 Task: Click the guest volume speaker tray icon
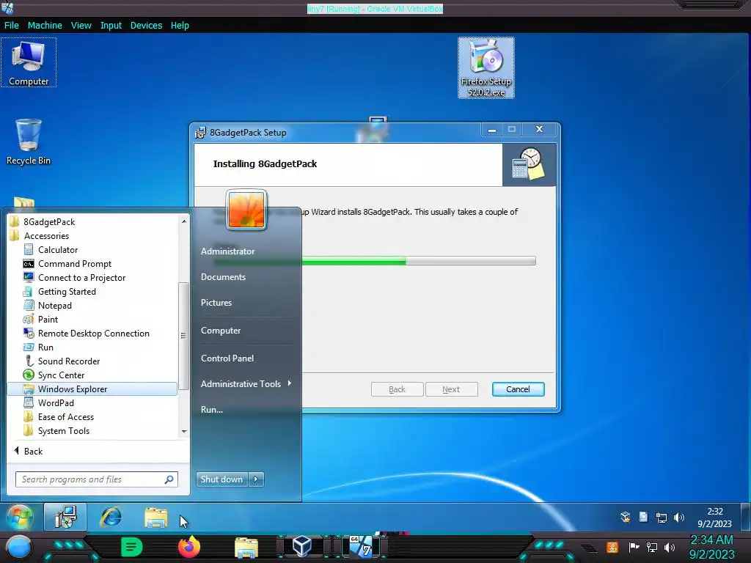pos(678,518)
